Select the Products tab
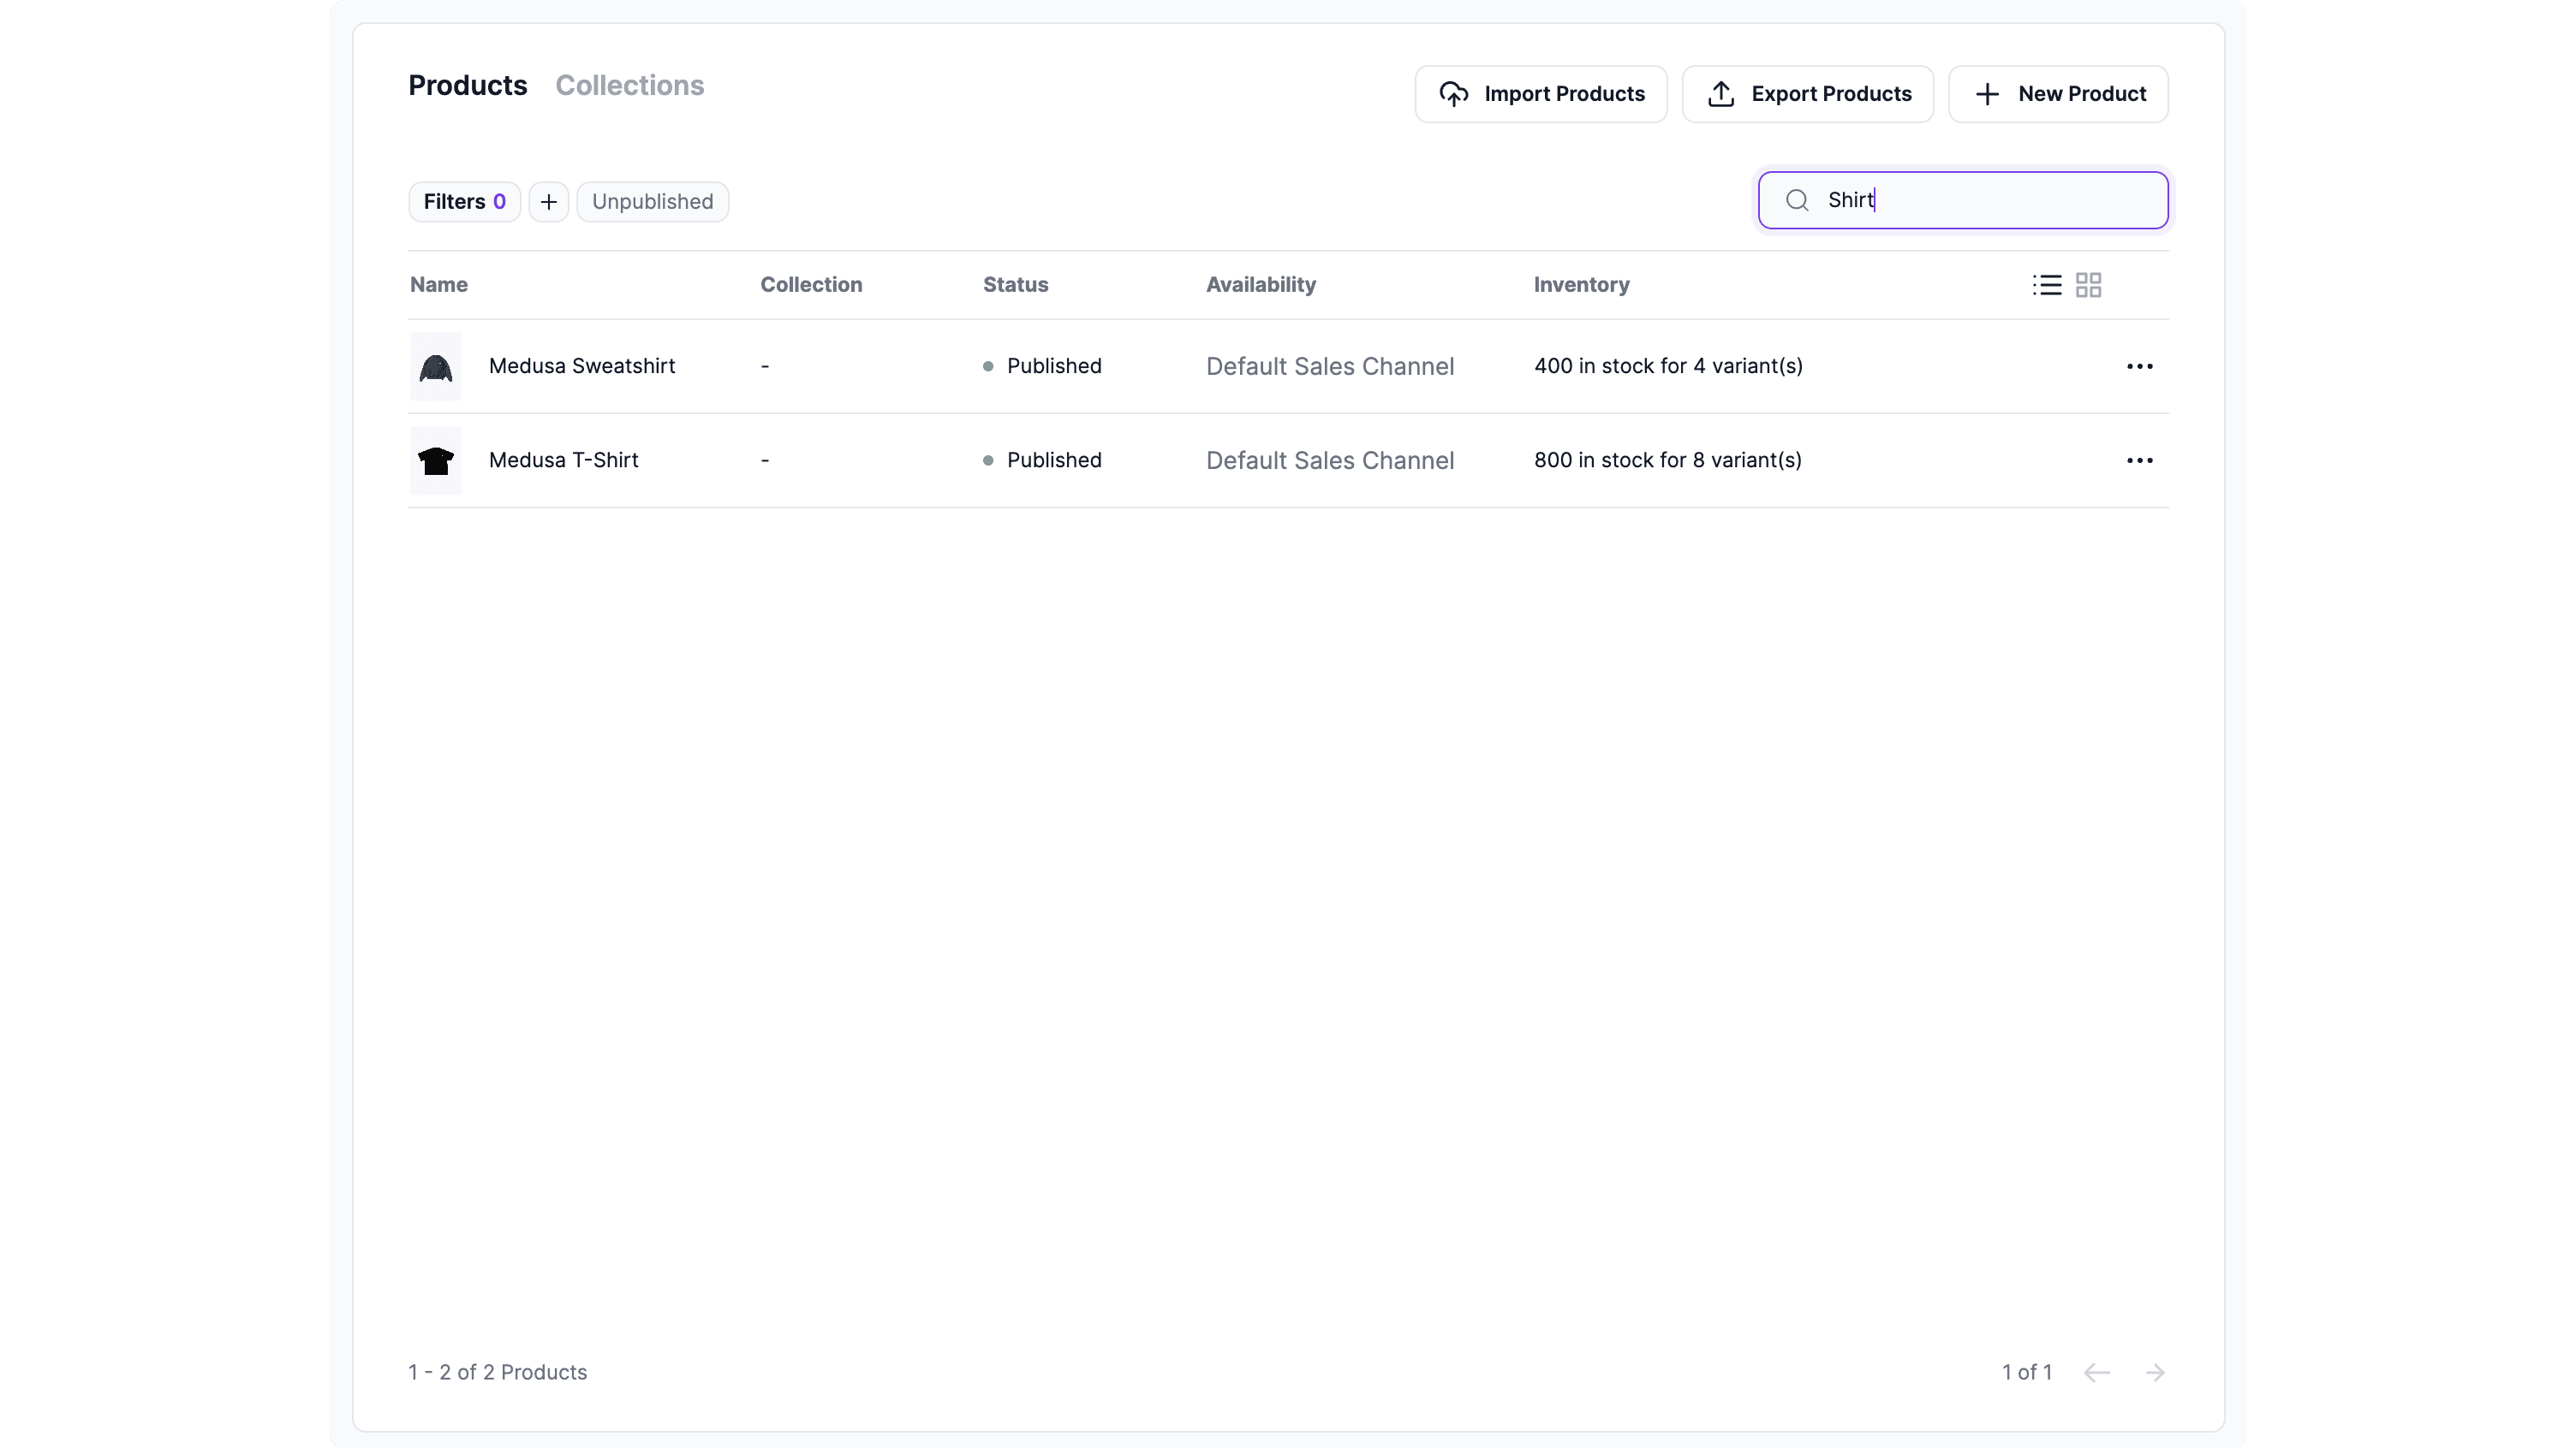The height and width of the screenshot is (1448, 2576). click(467, 85)
